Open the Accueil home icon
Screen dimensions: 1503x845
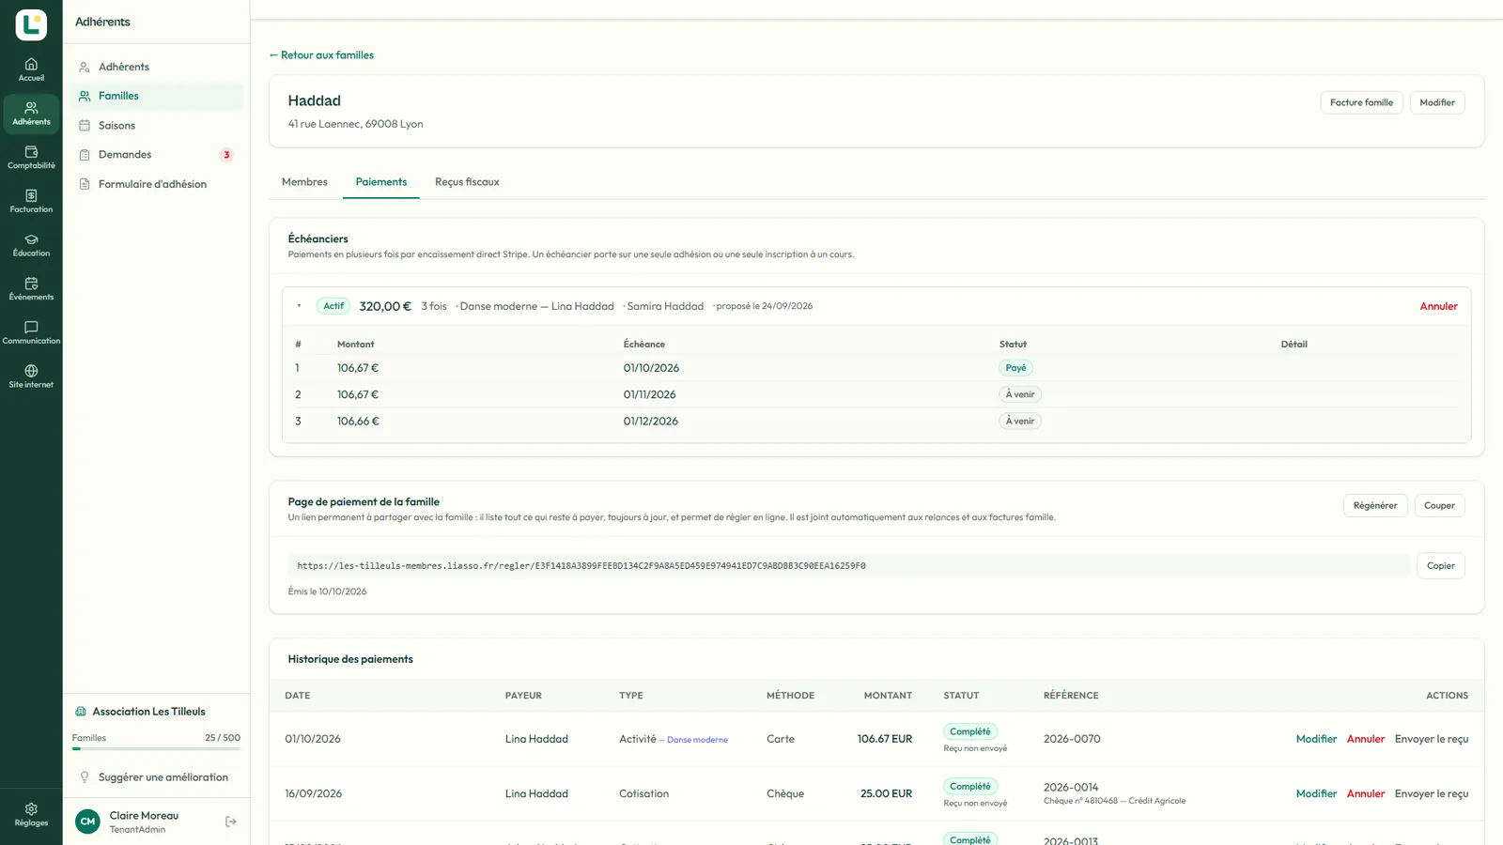[x=31, y=69]
